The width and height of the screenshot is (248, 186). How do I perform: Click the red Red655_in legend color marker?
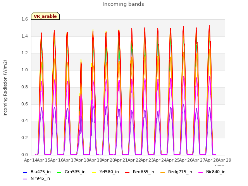(x=127, y=172)
